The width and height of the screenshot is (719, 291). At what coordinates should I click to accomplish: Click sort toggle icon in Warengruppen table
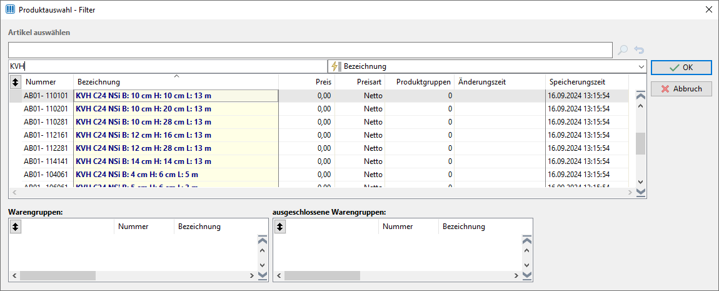[x=16, y=227]
